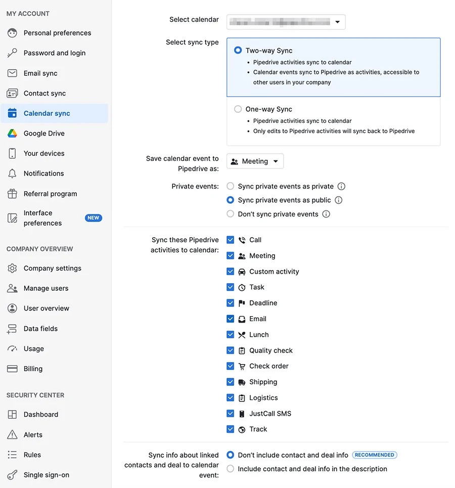Uncheck the JustCall SMS checkbox
This screenshot has width=455, height=488.
(231, 413)
